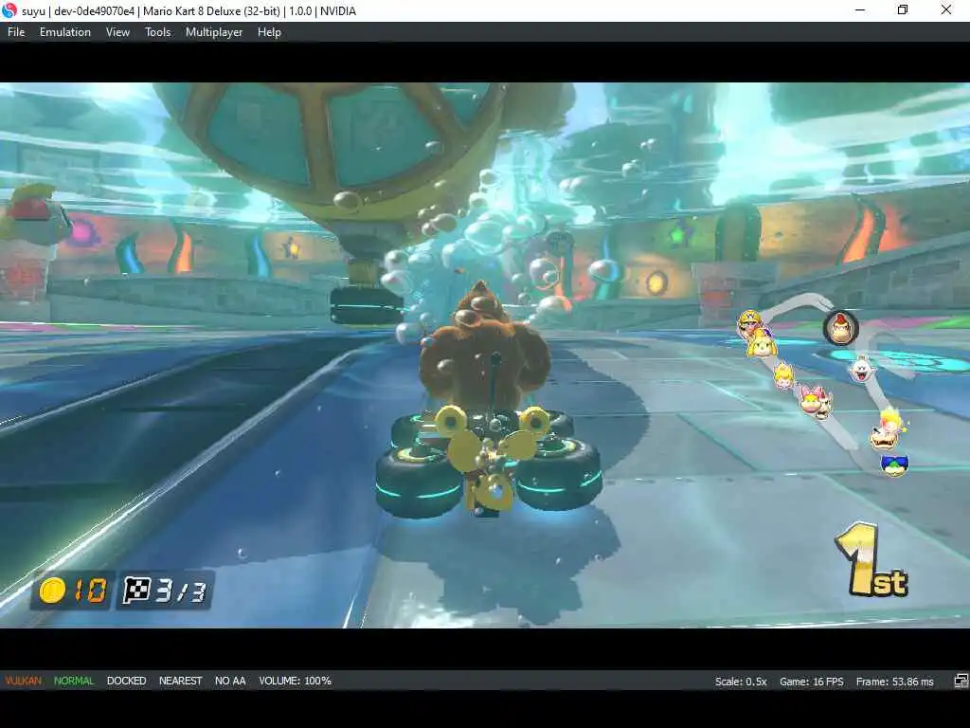The height and width of the screenshot is (728, 970).
Task: Toggle the NO AA anti-aliasing button
Action: tap(230, 681)
